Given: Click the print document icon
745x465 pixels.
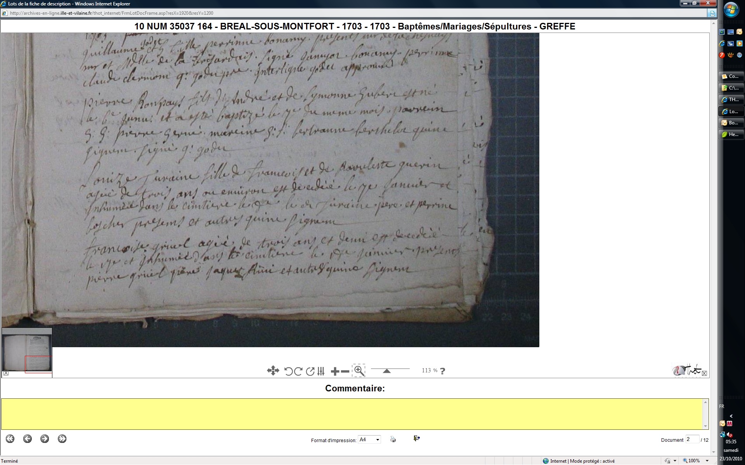Looking at the screenshot, I should [393, 439].
